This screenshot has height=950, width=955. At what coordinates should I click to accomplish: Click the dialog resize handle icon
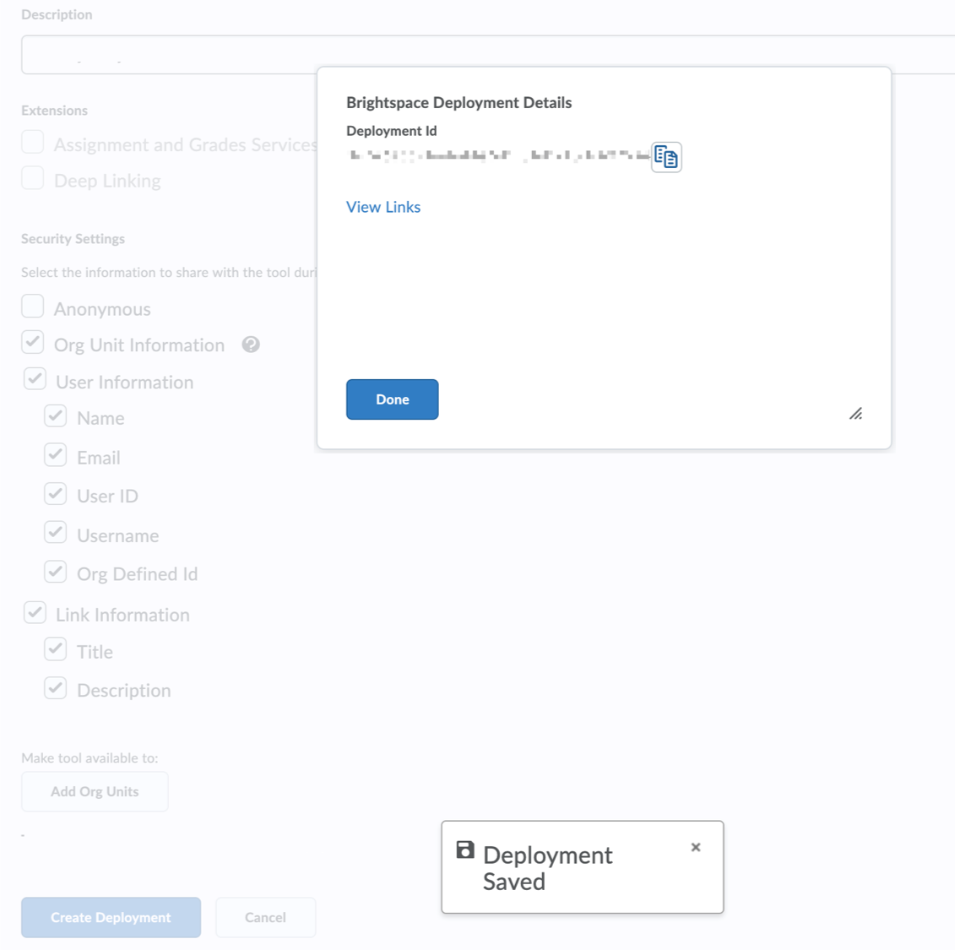pyautogui.click(x=855, y=414)
